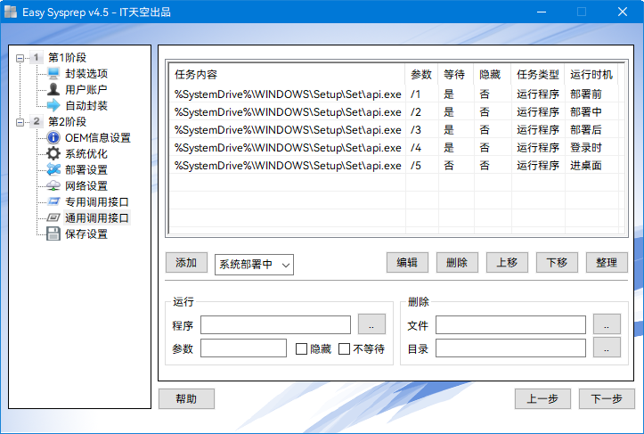Proceed with 下一步 button

click(x=607, y=399)
